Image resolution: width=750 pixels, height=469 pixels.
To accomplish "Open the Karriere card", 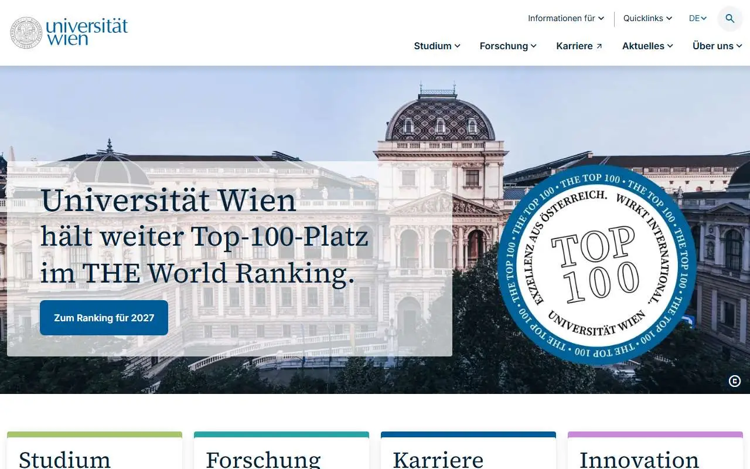I will [468, 451].
